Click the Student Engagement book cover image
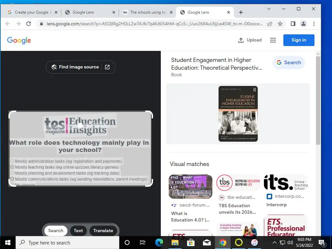This screenshot has height=249, width=332. pos(238,114)
